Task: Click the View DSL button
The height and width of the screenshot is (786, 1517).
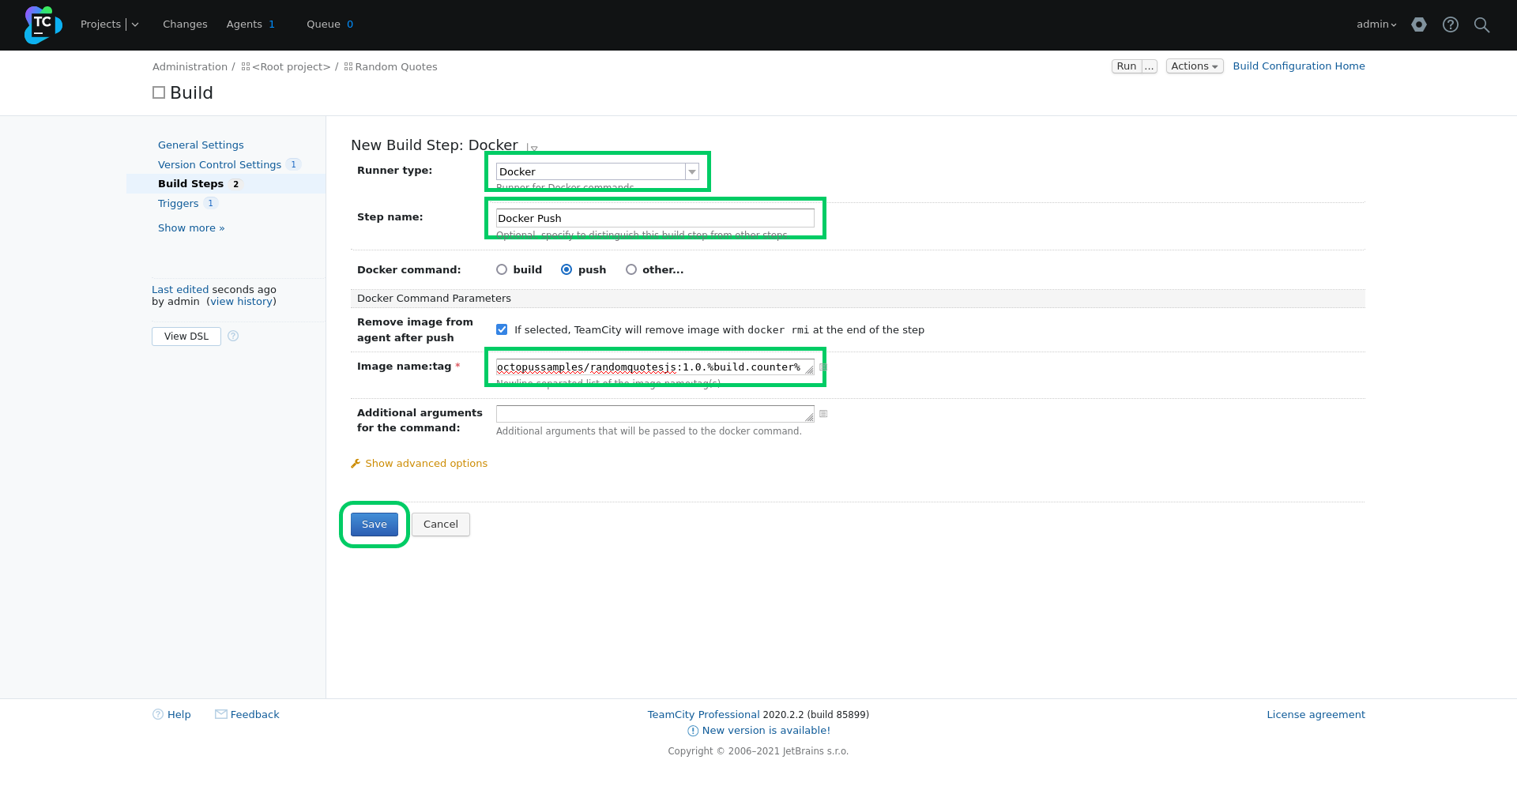Action: click(186, 337)
